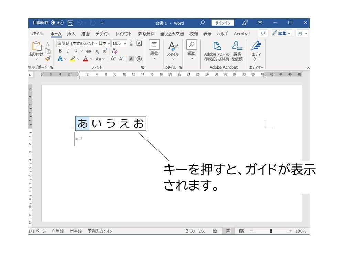This screenshot has width=338, height=253.
Task: Open the font name dropdown
Action: click(x=109, y=43)
